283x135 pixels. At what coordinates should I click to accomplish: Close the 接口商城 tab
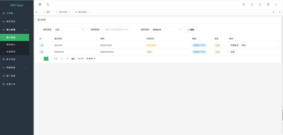(89, 12)
